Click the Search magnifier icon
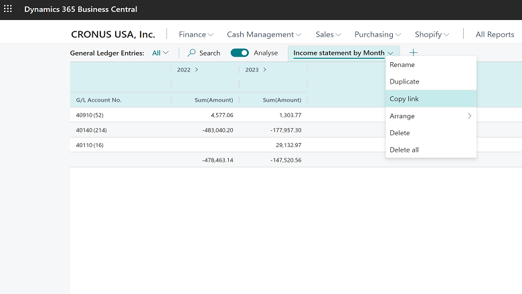 [x=191, y=53]
